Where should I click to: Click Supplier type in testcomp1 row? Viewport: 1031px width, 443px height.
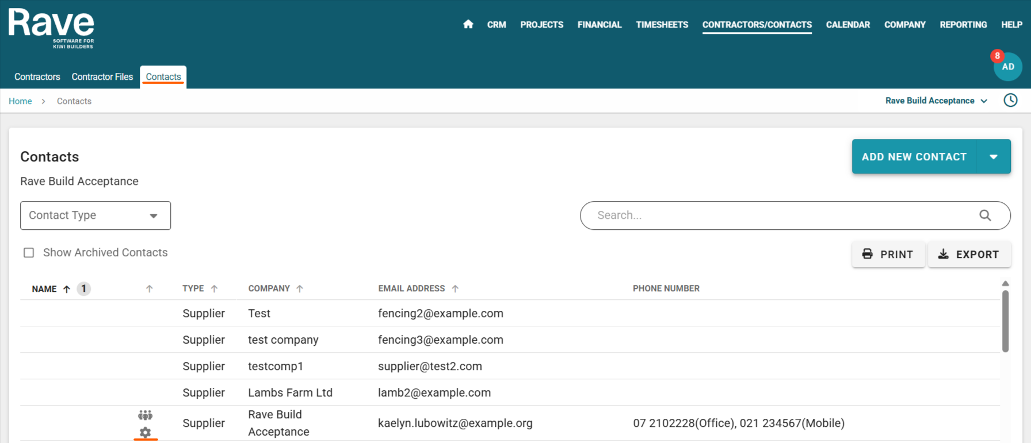204,367
